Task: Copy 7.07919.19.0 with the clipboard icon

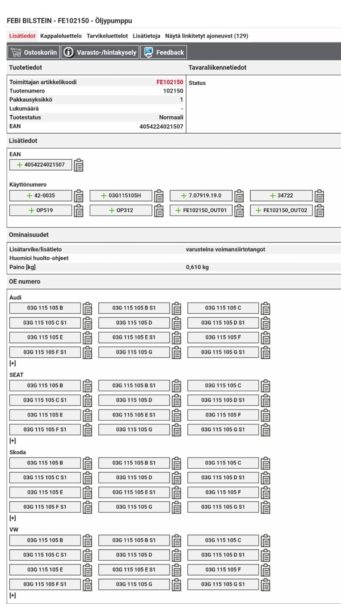Action: click(239, 196)
